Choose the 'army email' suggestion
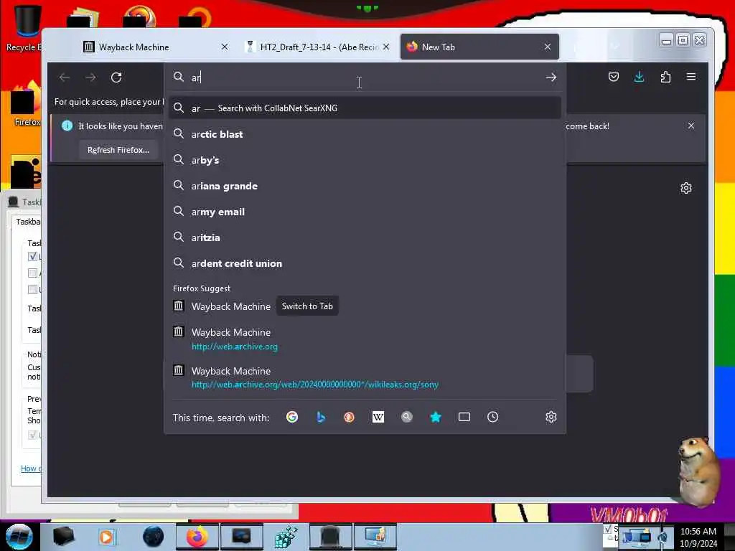Screen dimensions: 735x551 click(x=365, y=212)
